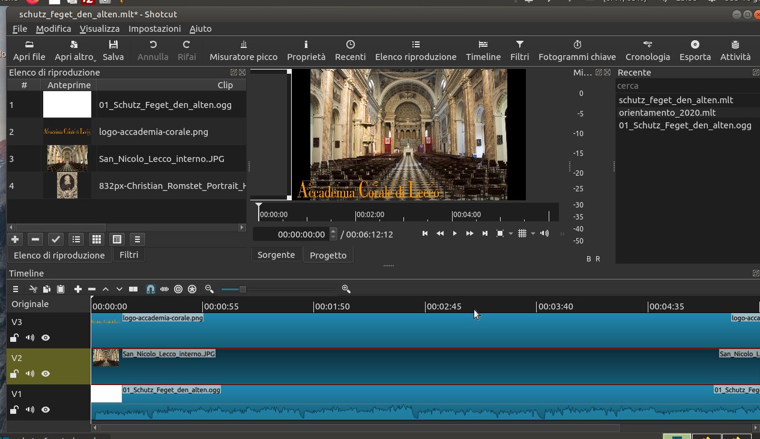This screenshot has height=439, width=760.
Task: Click the Filtri funnel toolbar icon
Action: 520,44
